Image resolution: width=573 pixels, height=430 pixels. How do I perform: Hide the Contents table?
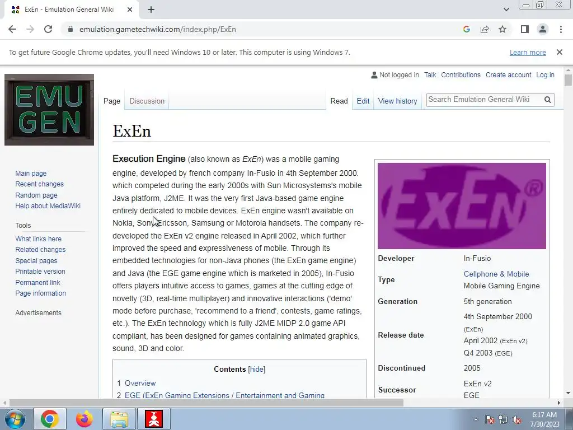click(256, 370)
